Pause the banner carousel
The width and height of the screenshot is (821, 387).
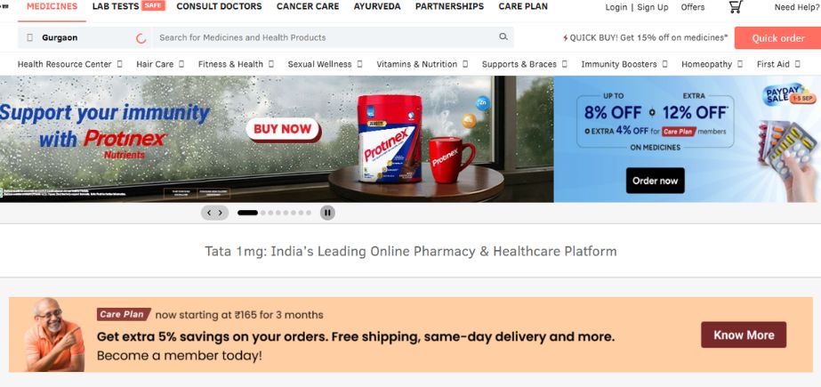tap(327, 213)
